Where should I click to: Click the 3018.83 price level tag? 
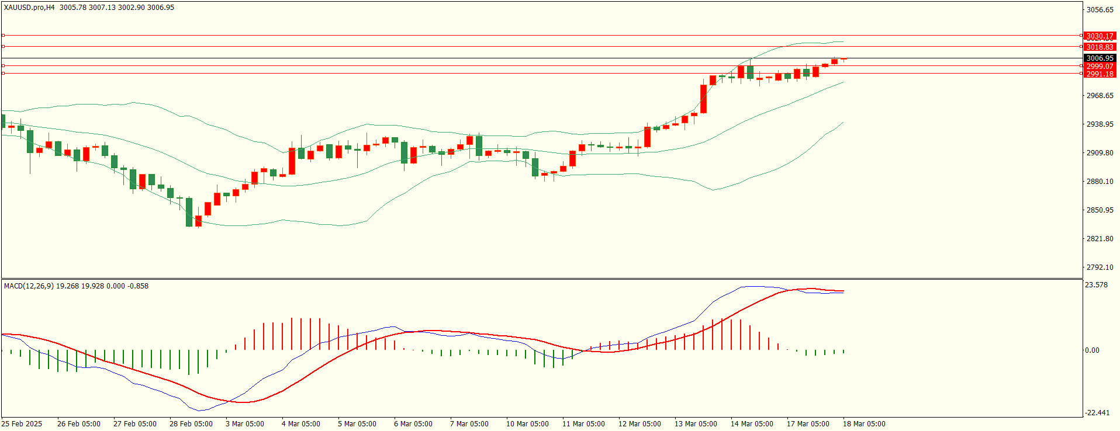click(1100, 47)
